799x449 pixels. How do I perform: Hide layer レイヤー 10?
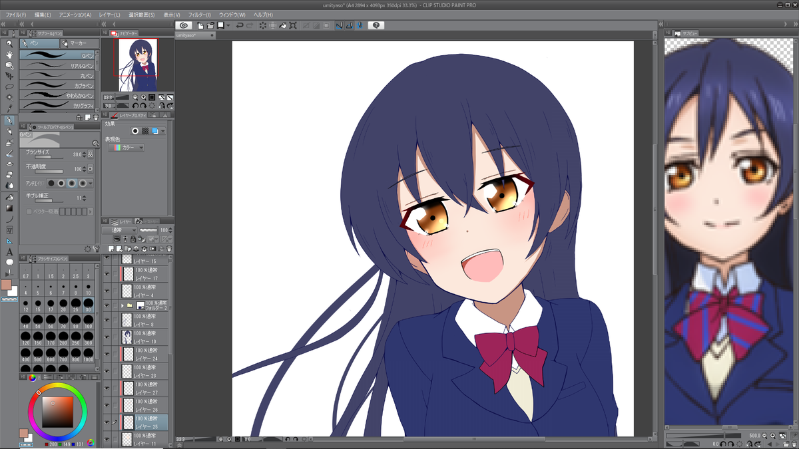(107, 337)
